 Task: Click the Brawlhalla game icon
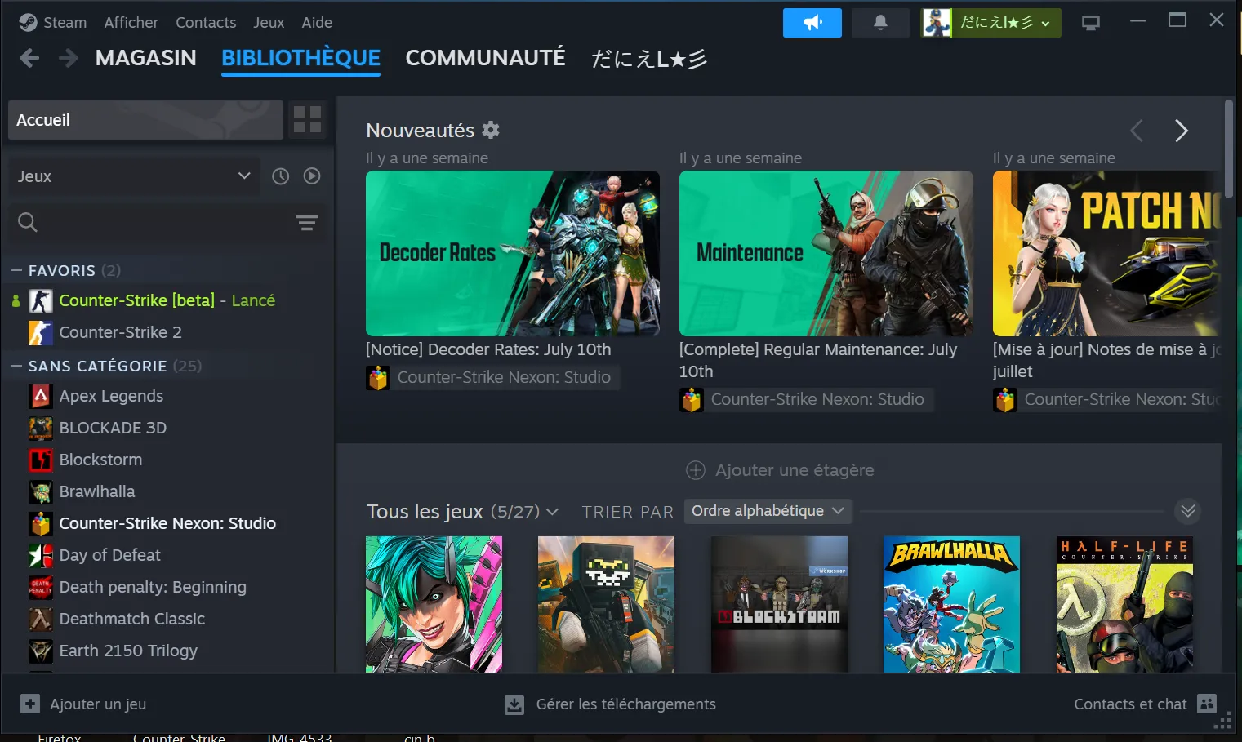(x=41, y=491)
